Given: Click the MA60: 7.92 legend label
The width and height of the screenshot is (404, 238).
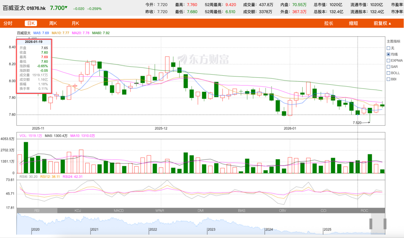Looking at the screenshot, I should click(x=101, y=33).
